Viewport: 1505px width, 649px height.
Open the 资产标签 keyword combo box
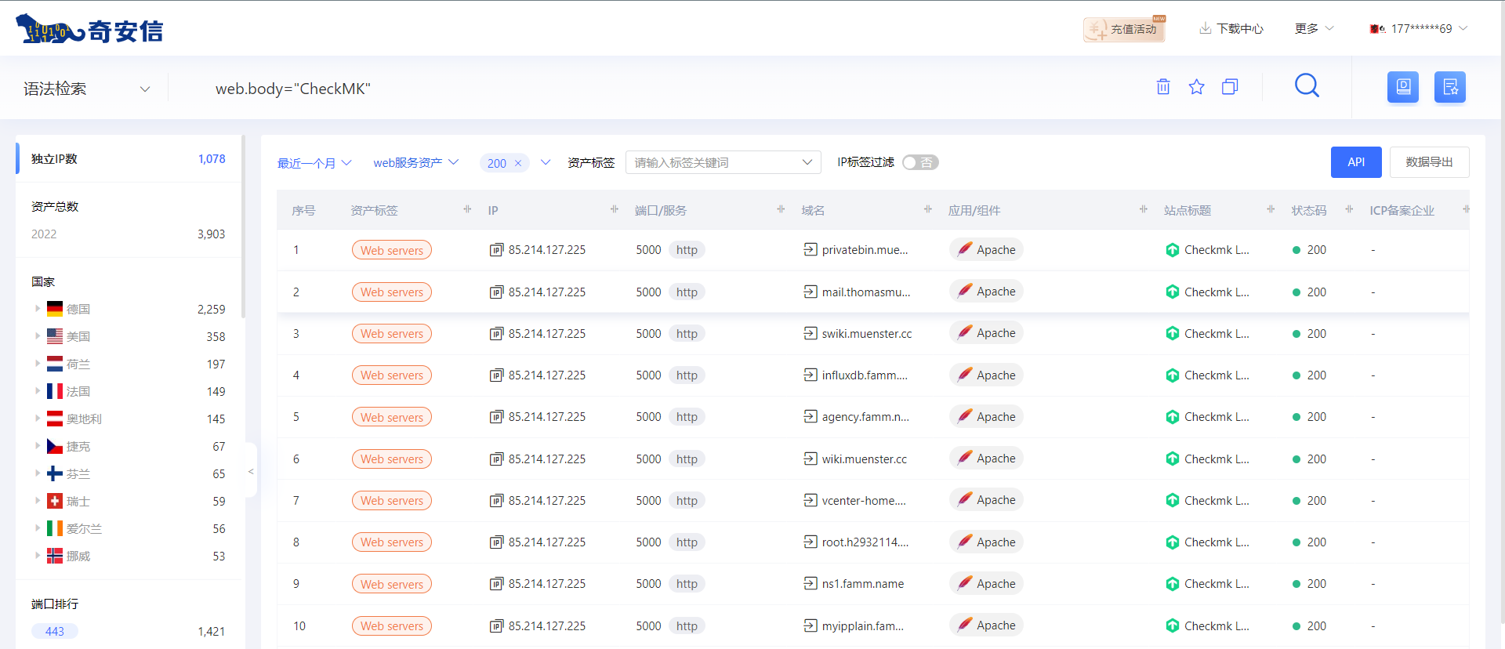(723, 162)
